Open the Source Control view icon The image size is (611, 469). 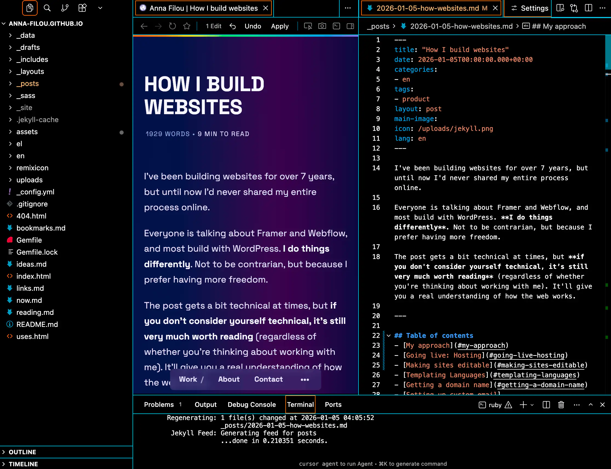click(x=65, y=8)
